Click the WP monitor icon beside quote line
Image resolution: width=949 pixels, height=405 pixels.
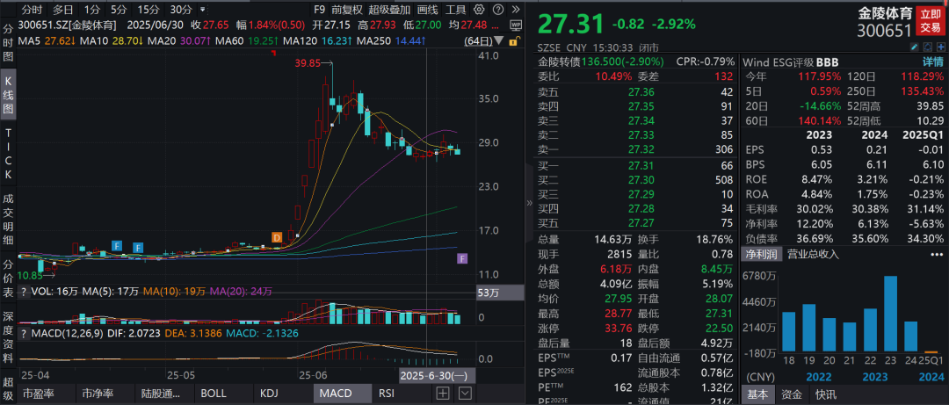516,25
